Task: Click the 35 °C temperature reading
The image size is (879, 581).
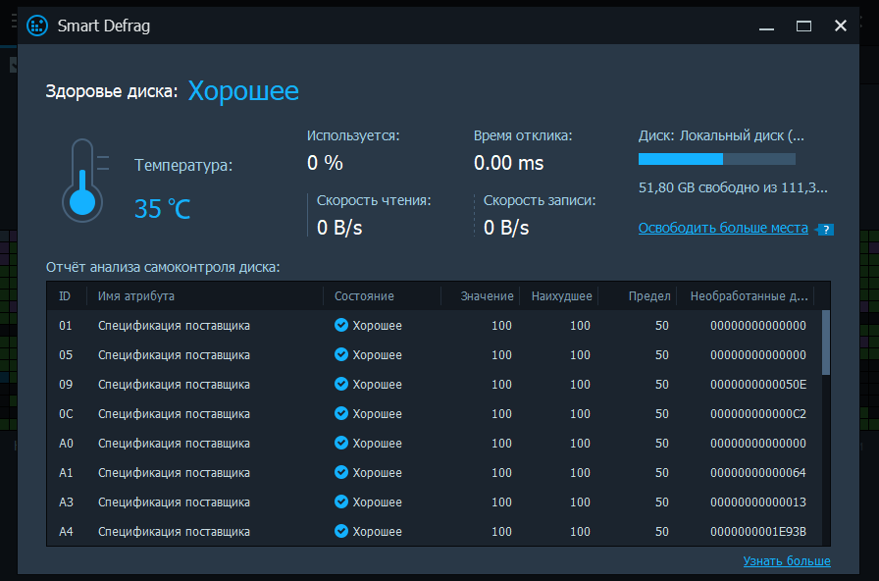Action: [x=163, y=209]
